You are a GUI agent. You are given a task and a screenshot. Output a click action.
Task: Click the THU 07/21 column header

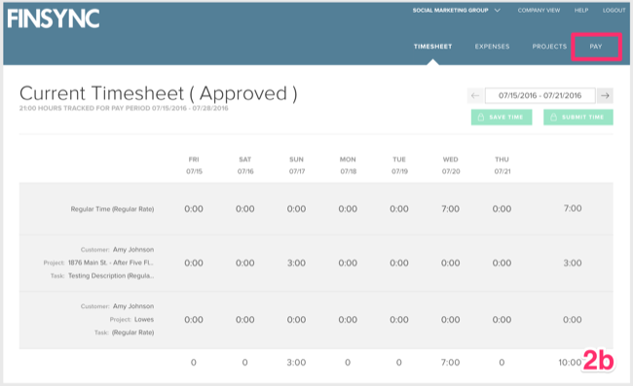[x=503, y=165]
